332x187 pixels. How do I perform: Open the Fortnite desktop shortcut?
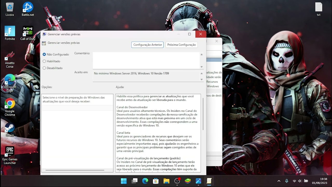tap(10, 33)
